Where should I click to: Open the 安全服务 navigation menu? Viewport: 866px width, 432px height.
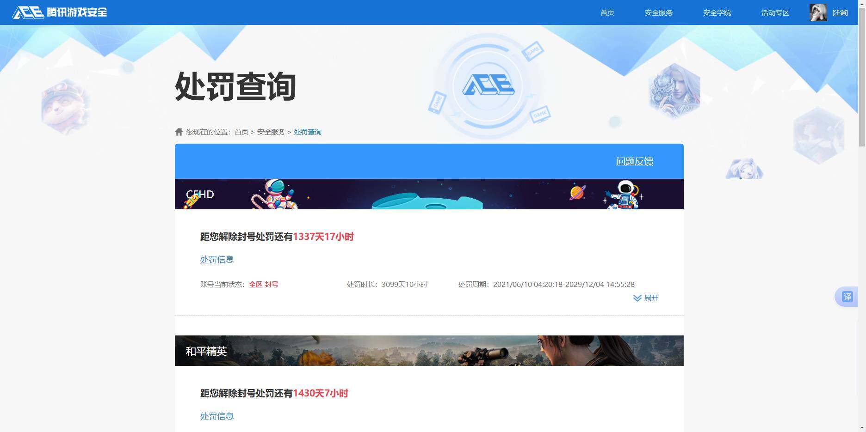tap(658, 12)
